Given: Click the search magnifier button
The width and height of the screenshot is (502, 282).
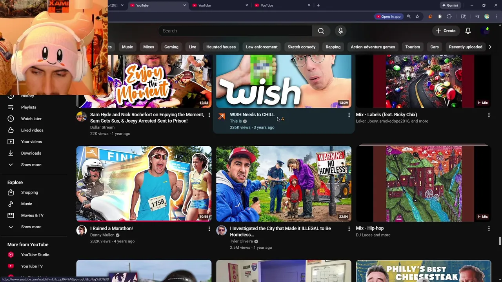Looking at the screenshot, I should tap(321, 31).
